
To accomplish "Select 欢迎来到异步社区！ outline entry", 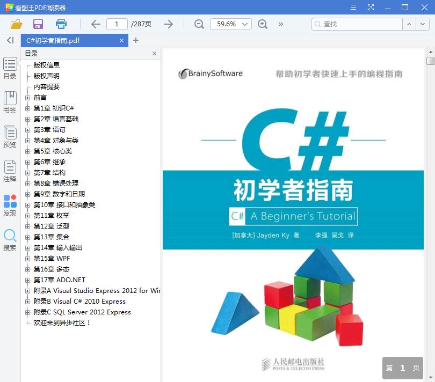I will pyautogui.click(x=62, y=323).
